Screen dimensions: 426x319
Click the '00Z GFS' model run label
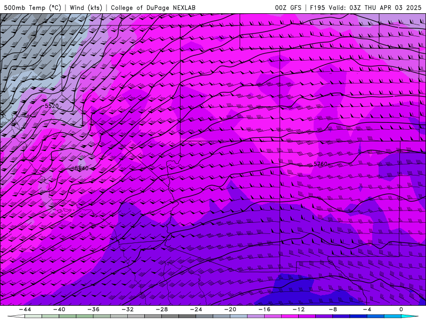(x=288, y=7)
